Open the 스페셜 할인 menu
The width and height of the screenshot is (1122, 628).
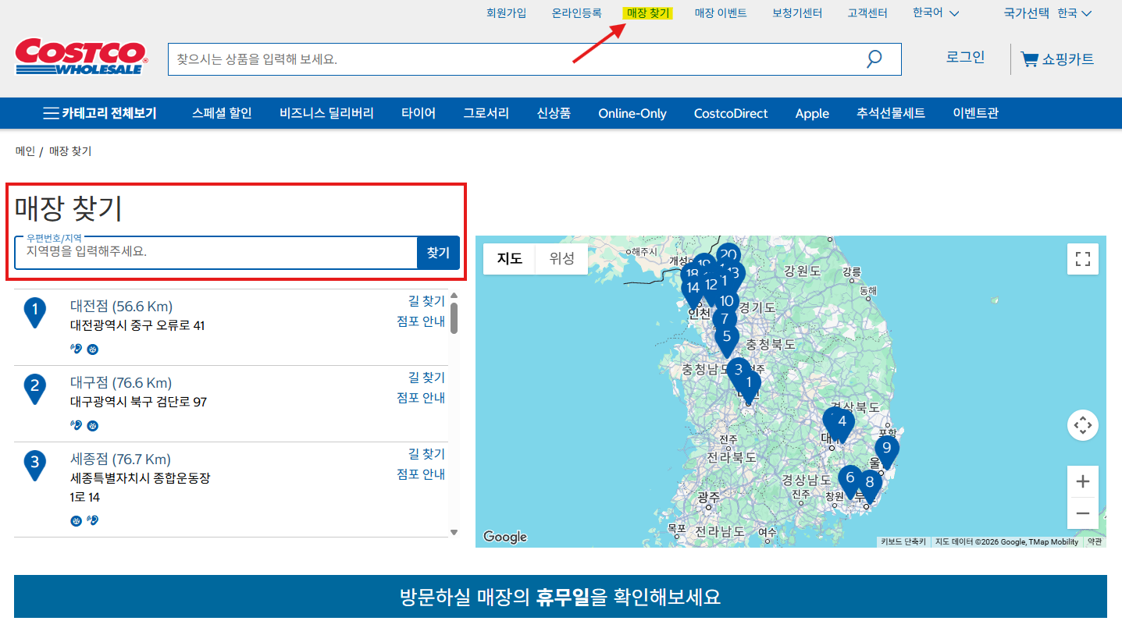click(x=222, y=113)
